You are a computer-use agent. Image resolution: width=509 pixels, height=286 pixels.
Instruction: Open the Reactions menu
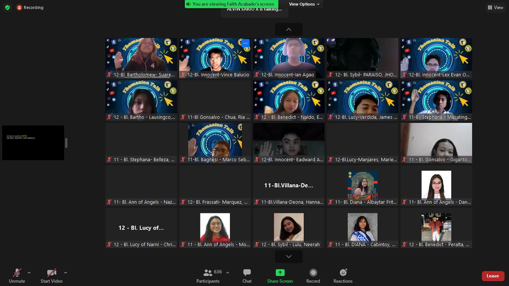coord(343,273)
